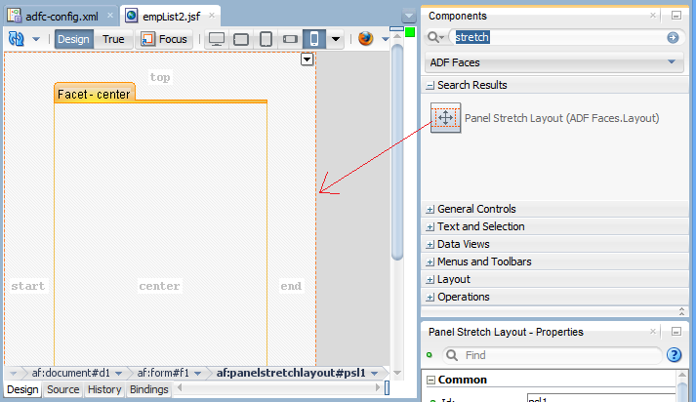Switch to the History tab

coord(104,389)
